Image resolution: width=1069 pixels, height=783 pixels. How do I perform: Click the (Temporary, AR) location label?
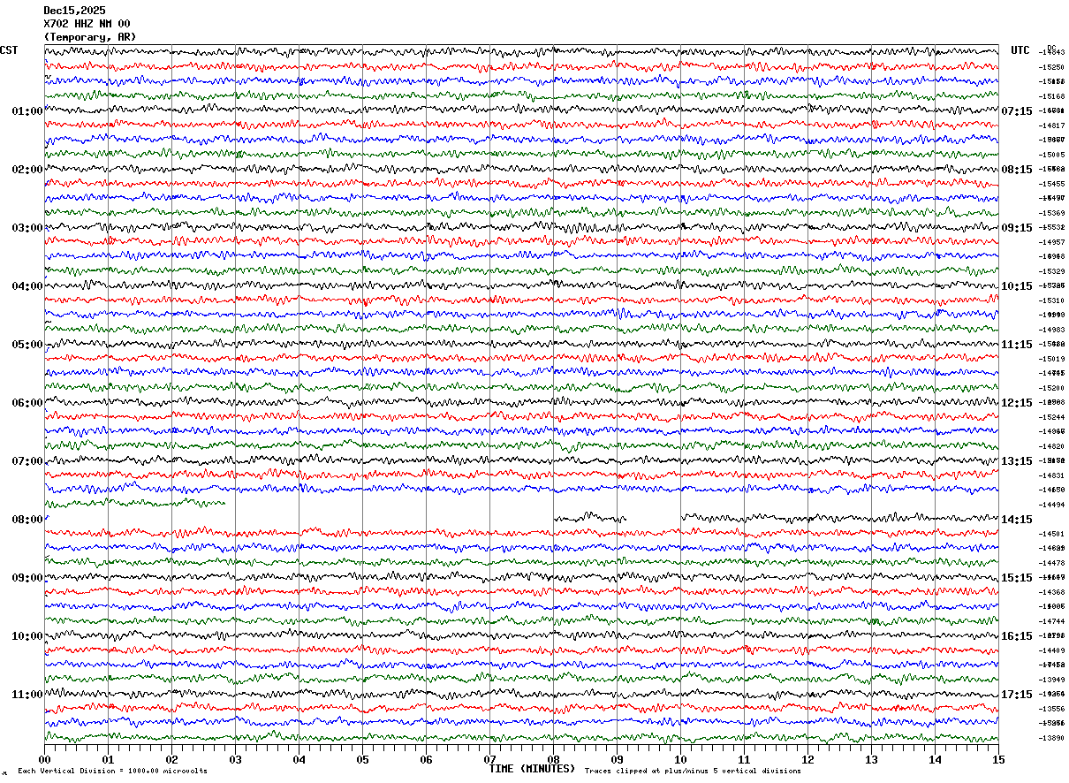(x=90, y=37)
